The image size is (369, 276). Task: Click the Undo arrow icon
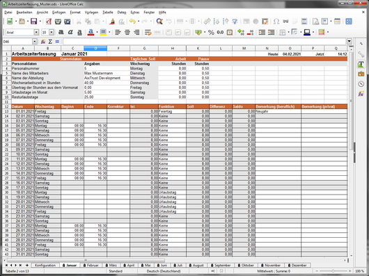pyautogui.click(x=132, y=22)
